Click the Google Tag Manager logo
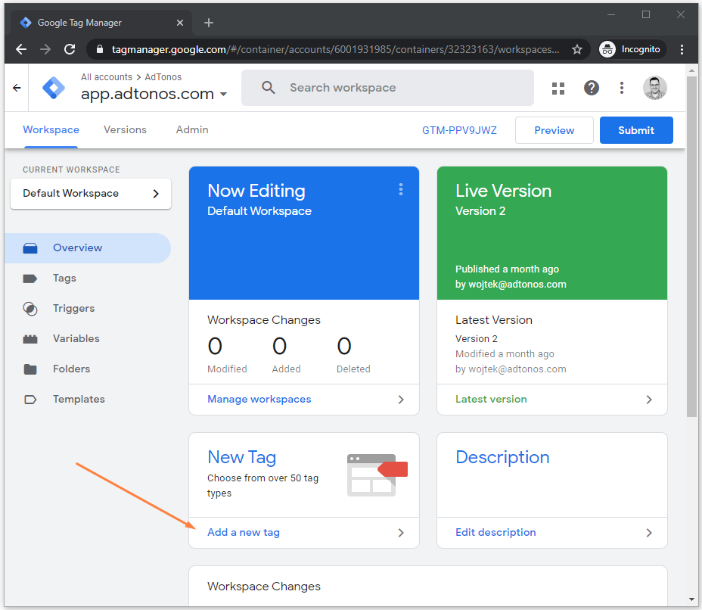The image size is (702, 610). click(x=54, y=88)
